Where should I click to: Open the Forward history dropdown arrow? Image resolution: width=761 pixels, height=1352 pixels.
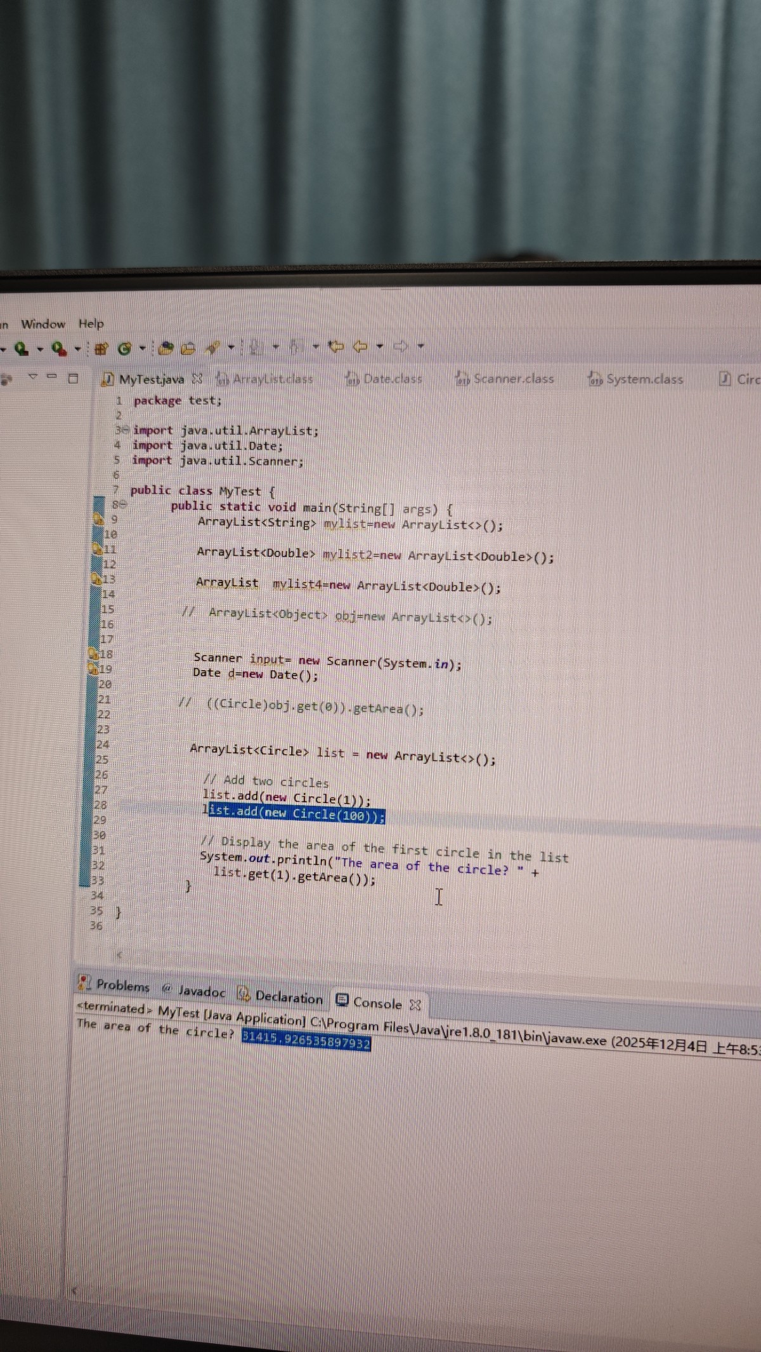pos(420,347)
